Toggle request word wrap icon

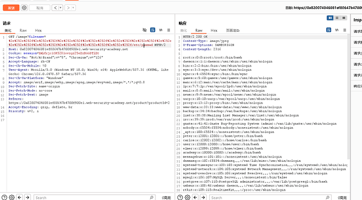click(x=153, y=30)
